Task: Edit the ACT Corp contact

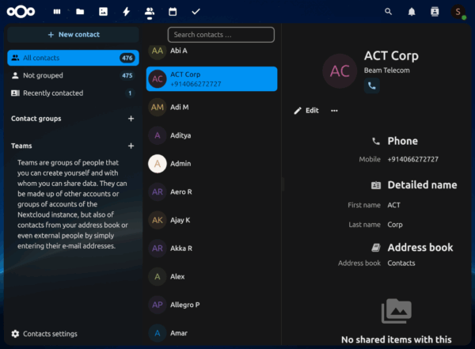Action: pyautogui.click(x=306, y=111)
